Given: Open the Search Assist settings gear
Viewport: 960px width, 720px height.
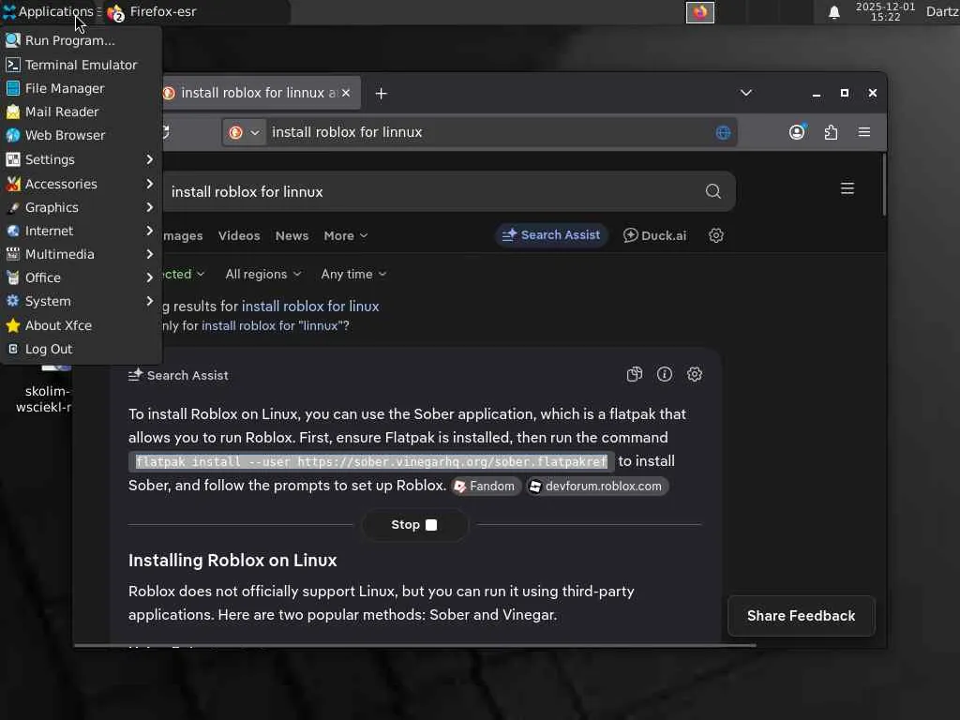Looking at the screenshot, I should tap(695, 374).
